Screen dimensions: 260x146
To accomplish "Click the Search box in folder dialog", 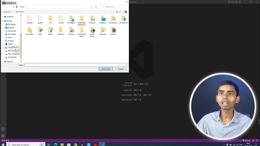I will coord(114,7).
